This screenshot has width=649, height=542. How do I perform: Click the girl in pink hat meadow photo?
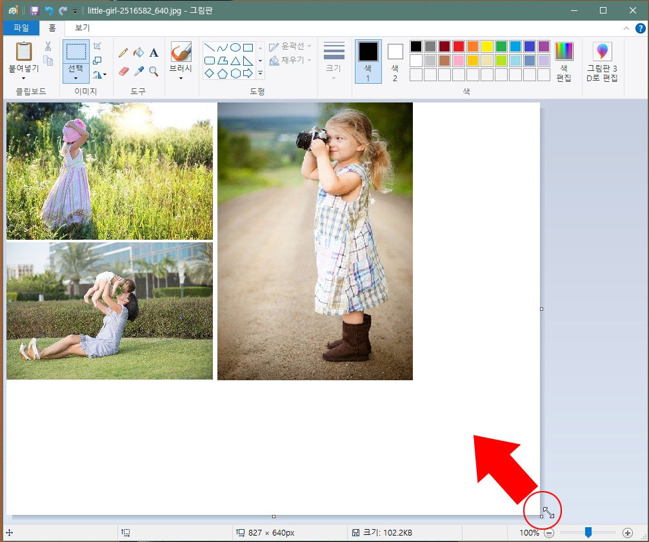click(x=110, y=171)
